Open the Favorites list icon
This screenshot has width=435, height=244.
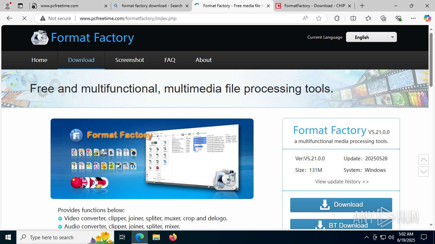click(368, 18)
